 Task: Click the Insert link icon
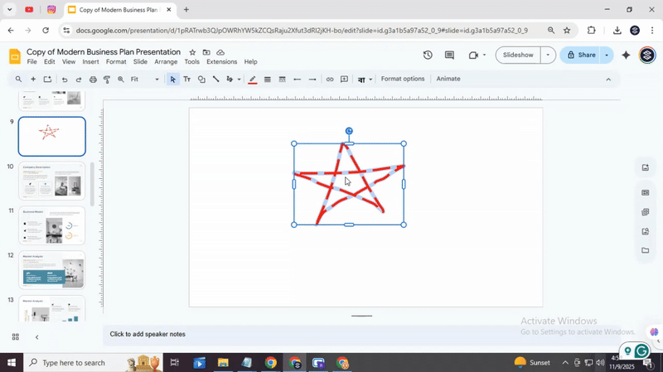point(330,80)
